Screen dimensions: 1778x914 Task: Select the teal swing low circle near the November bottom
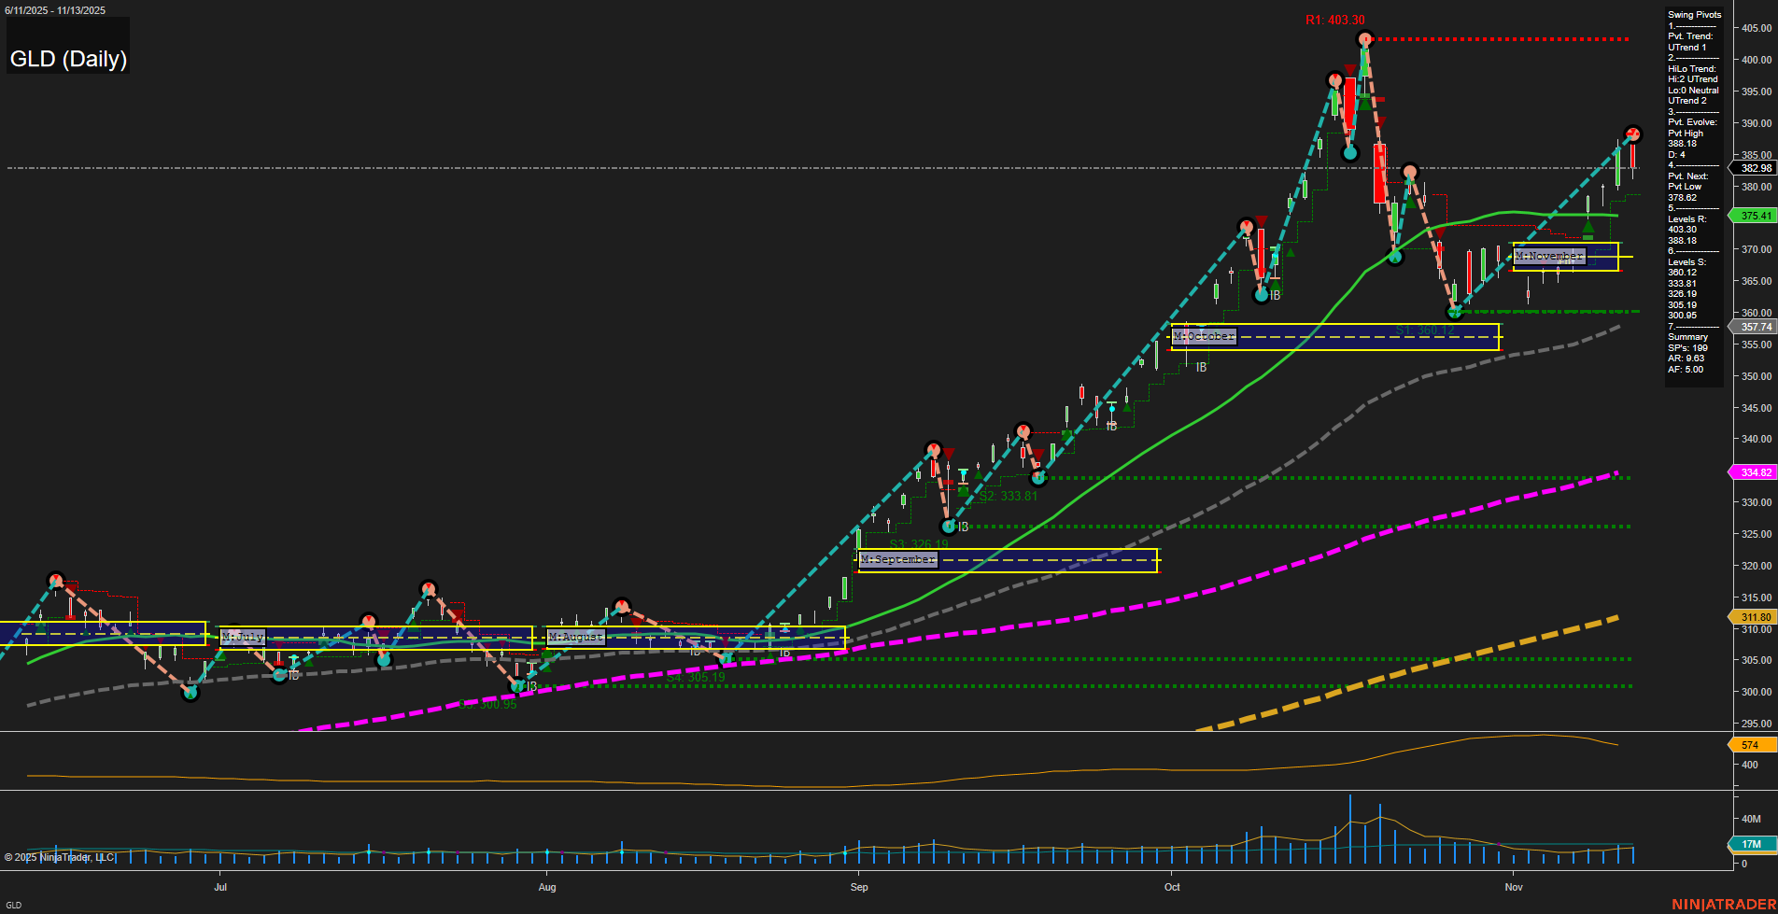click(1455, 313)
